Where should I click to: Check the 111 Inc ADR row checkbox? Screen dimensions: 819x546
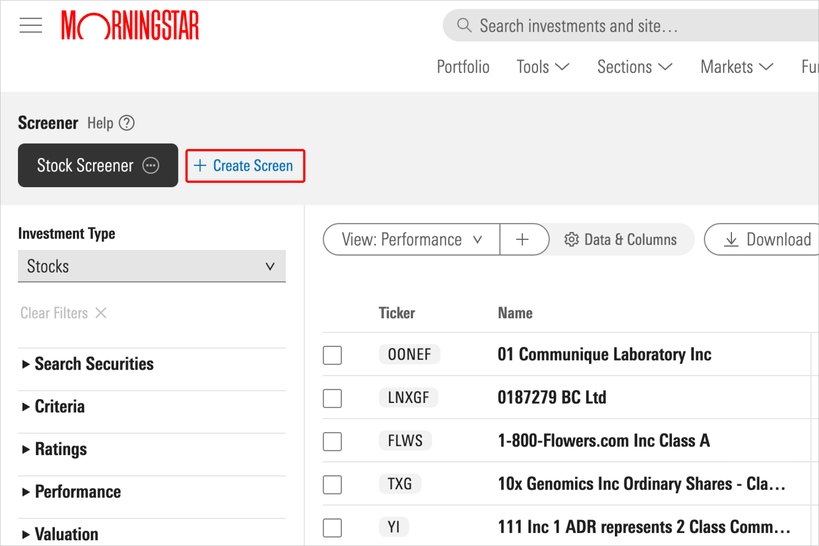point(332,528)
